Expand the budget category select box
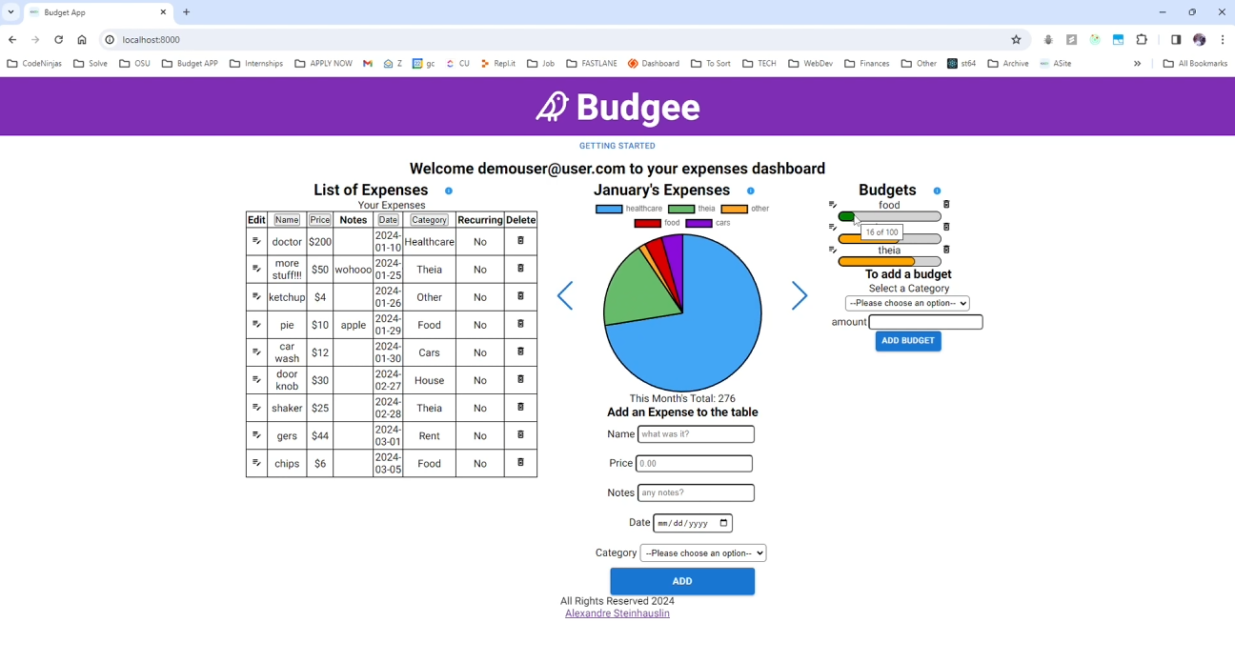The image size is (1235, 663). (x=907, y=304)
